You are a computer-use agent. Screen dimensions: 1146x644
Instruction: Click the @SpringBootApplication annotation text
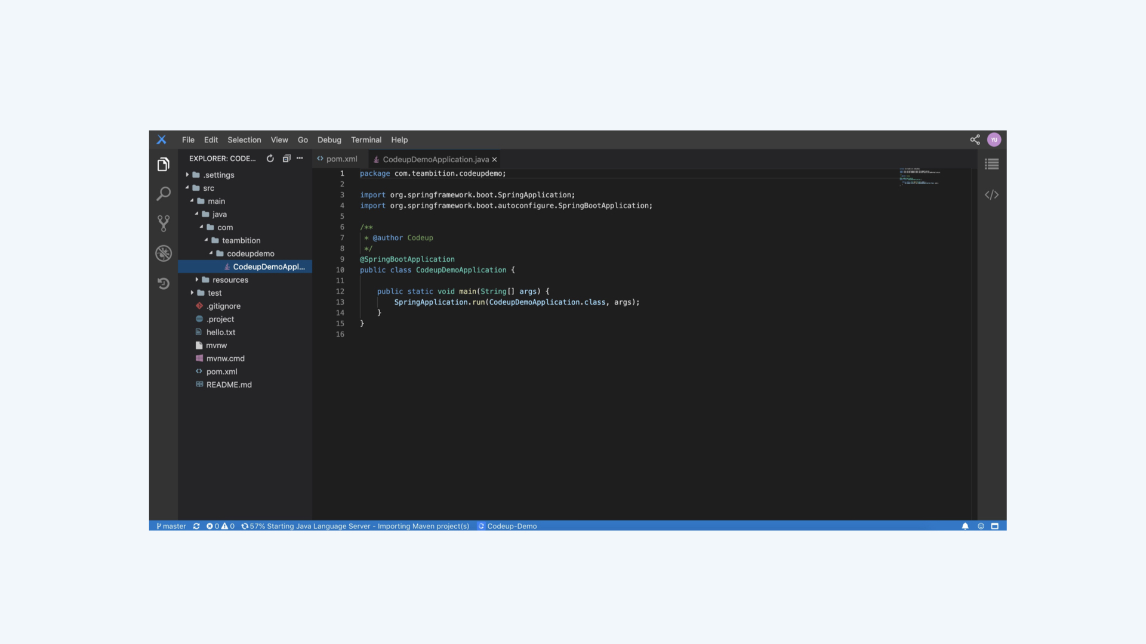(x=407, y=259)
